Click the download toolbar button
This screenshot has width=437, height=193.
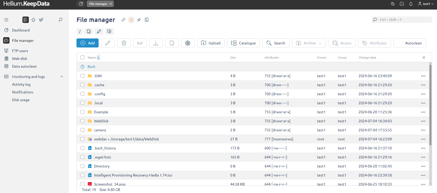[x=156, y=43]
